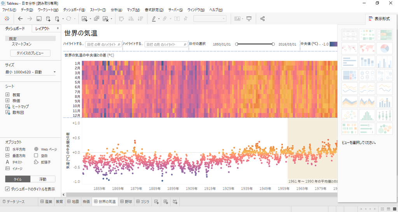The image size is (398, 212).
Task: Click the refresh data source icon
Action: coord(68,19)
